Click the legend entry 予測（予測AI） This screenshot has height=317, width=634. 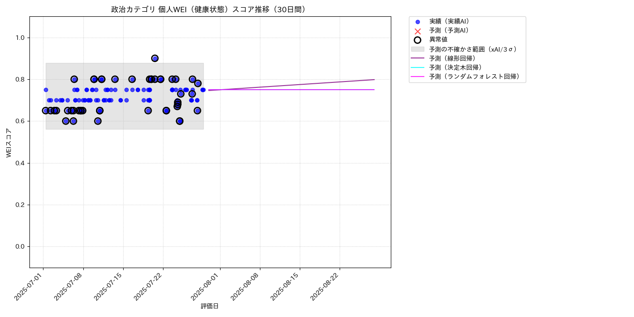[x=449, y=30]
